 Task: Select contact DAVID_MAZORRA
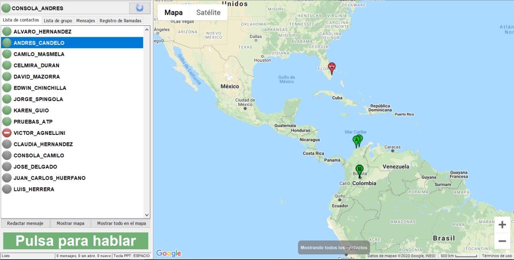pos(72,77)
